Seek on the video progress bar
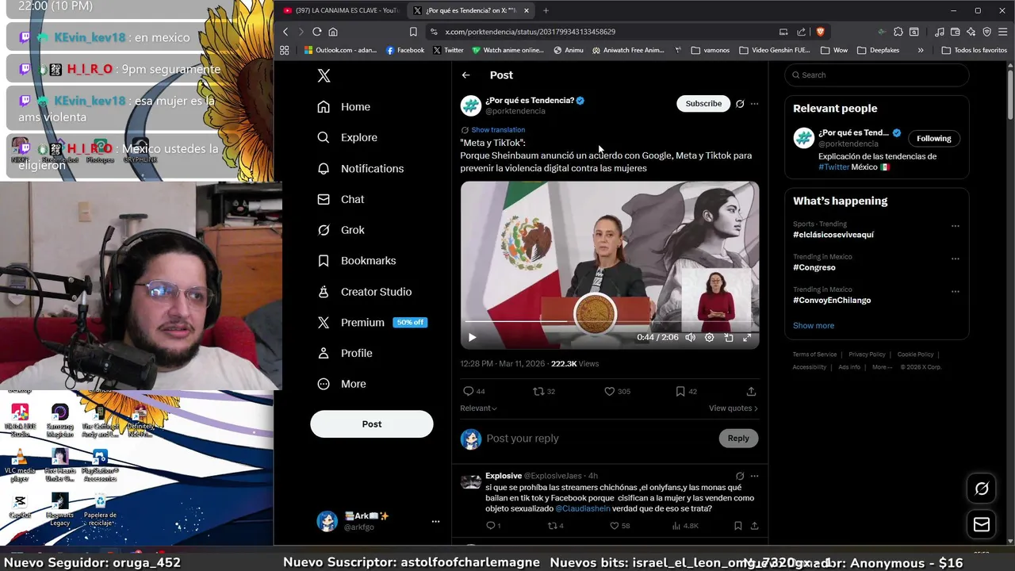 (608, 322)
